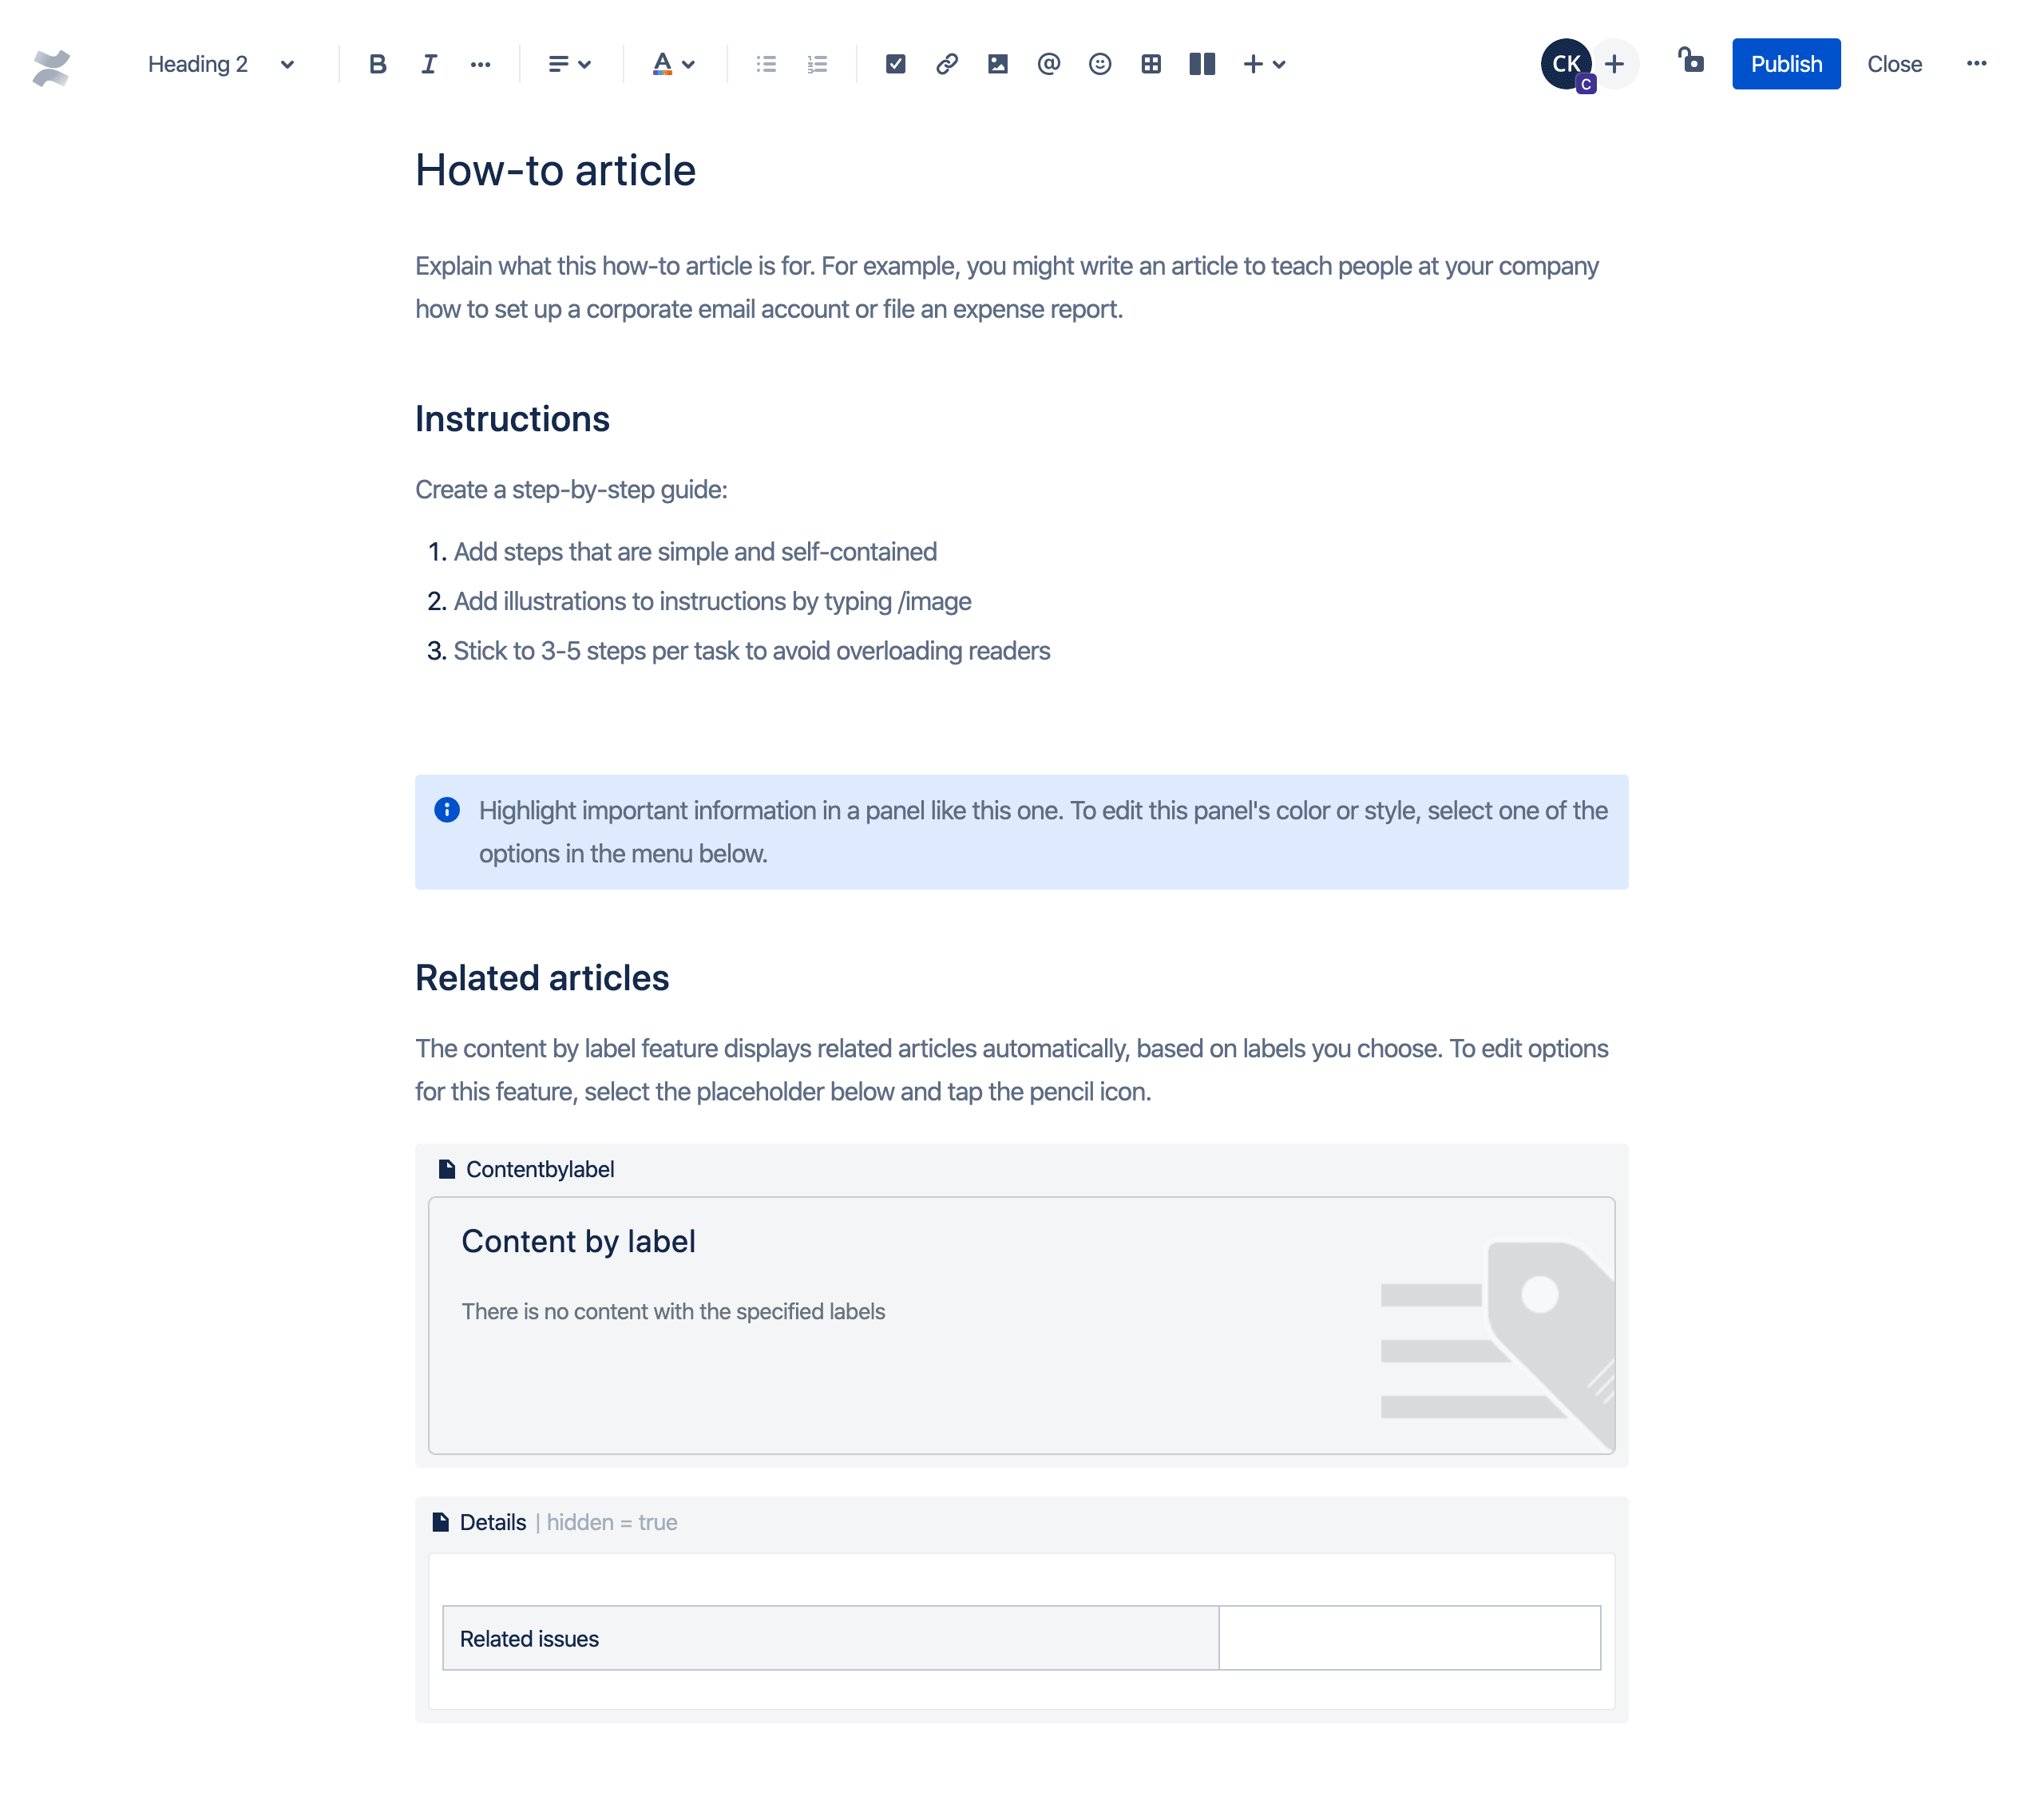Click the bulleted list icon
The image size is (2044, 1800).
(x=766, y=65)
